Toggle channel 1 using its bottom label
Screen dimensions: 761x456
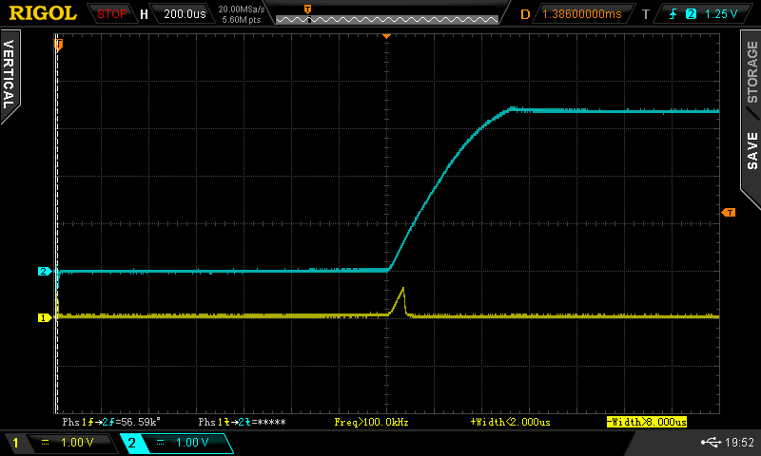click(57, 443)
